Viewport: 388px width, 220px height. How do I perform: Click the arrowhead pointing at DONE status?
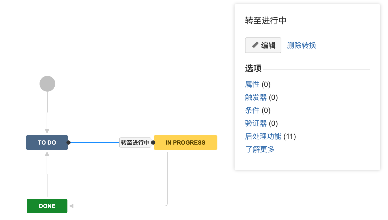(71, 206)
